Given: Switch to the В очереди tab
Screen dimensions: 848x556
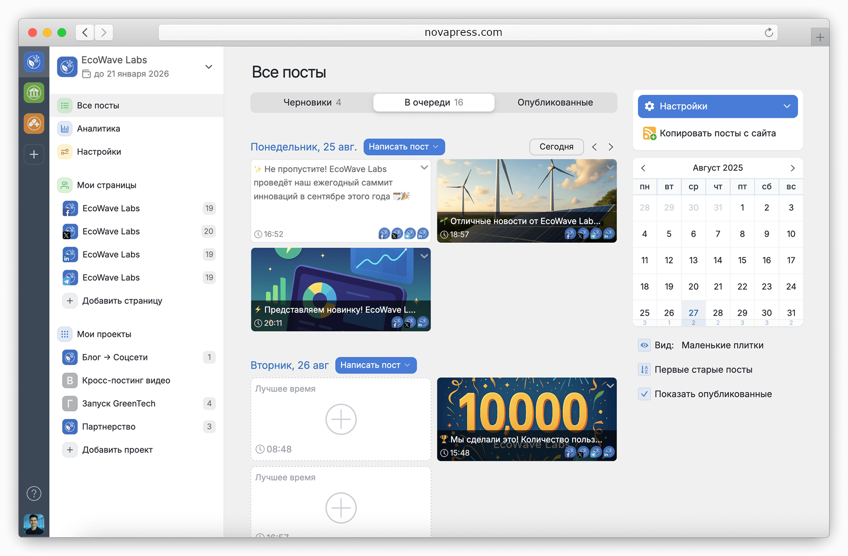Looking at the screenshot, I should point(434,103).
